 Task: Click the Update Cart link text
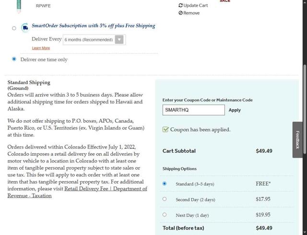tap(196, 6)
